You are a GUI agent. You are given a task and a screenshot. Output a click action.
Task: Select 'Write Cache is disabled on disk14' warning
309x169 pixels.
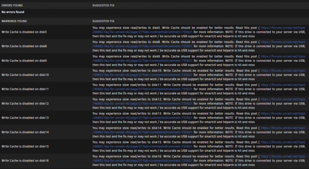click(x=25, y=132)
